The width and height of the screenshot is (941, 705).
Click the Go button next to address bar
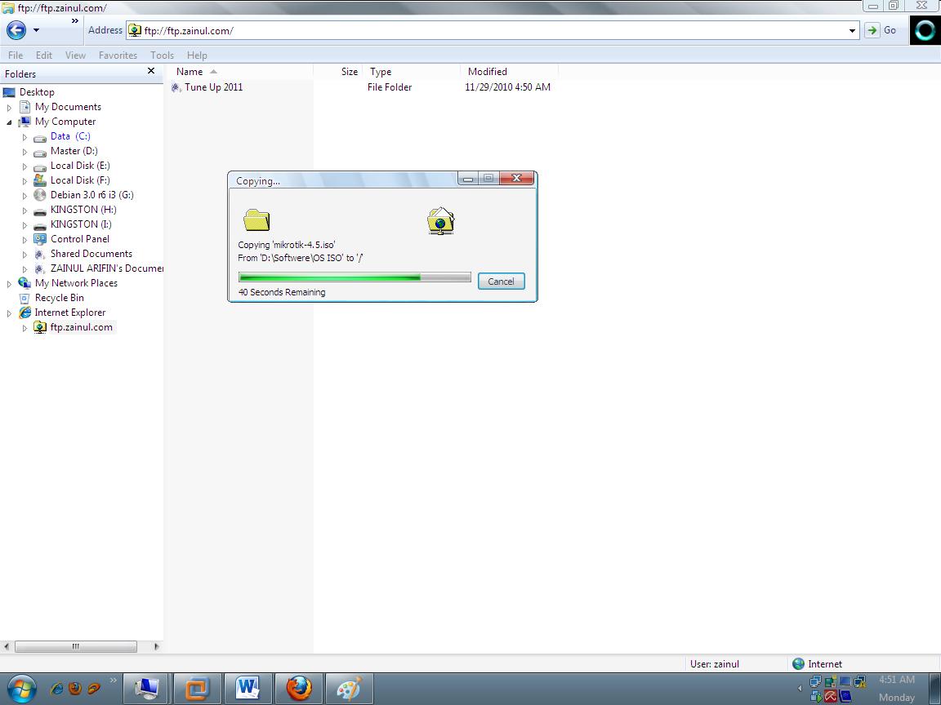(x=881, y=30)
